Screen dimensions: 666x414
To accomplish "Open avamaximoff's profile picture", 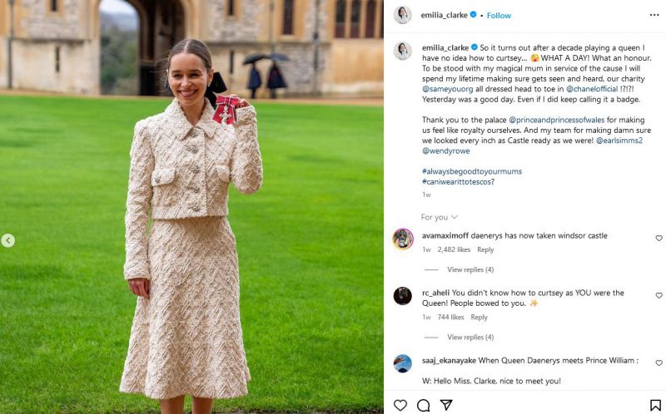I will [x=403, y=239].
